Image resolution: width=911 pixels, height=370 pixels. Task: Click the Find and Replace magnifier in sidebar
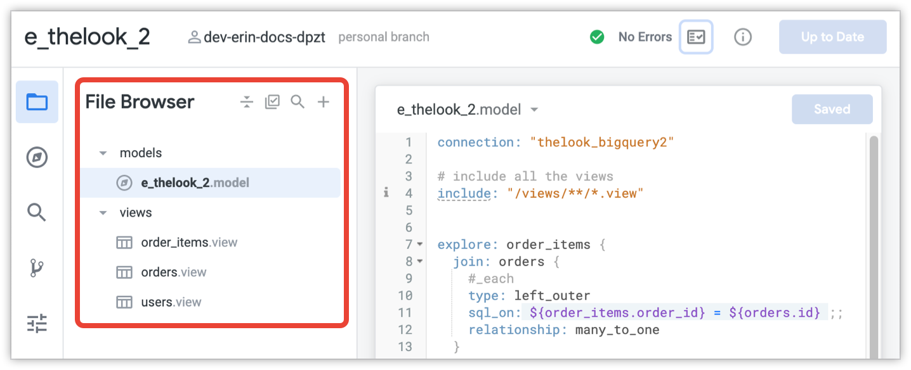click(x=37, y=213)
